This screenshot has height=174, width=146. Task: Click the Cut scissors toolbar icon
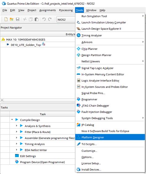pos(25,19)
